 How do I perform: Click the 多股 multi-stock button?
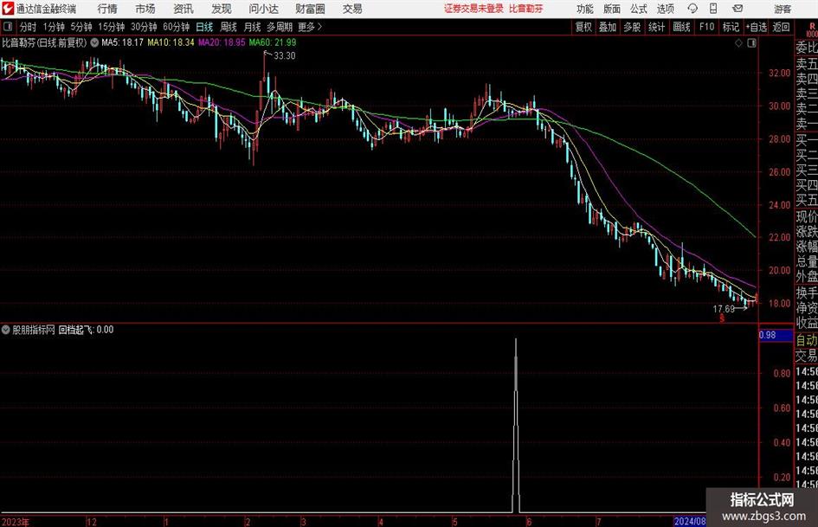click(x=632, y=27)
